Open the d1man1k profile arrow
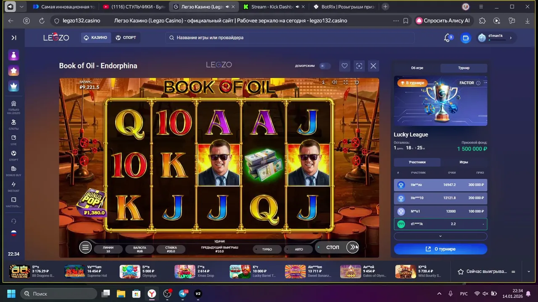The width and height of the screenshot is (538, 302). (x=511, y=38)
